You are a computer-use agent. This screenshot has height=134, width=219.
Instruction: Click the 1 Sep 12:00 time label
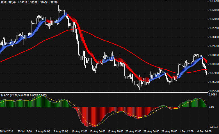coord(187,131)
